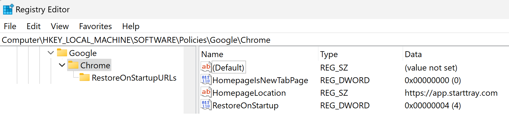
Task: Open the Edit menu
Action: [34, 26]
